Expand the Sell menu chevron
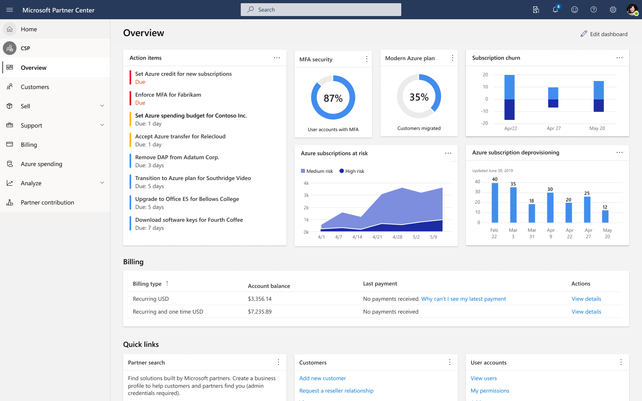Viewport: 642px width, 401px height. tap(102, 106)
